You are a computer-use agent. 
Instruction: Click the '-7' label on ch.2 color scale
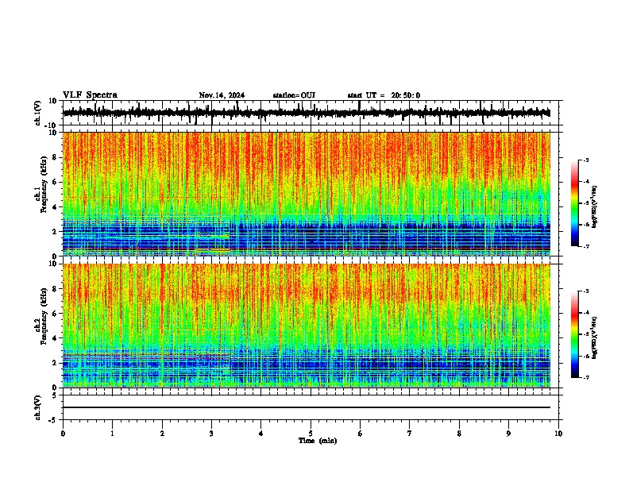585,377
